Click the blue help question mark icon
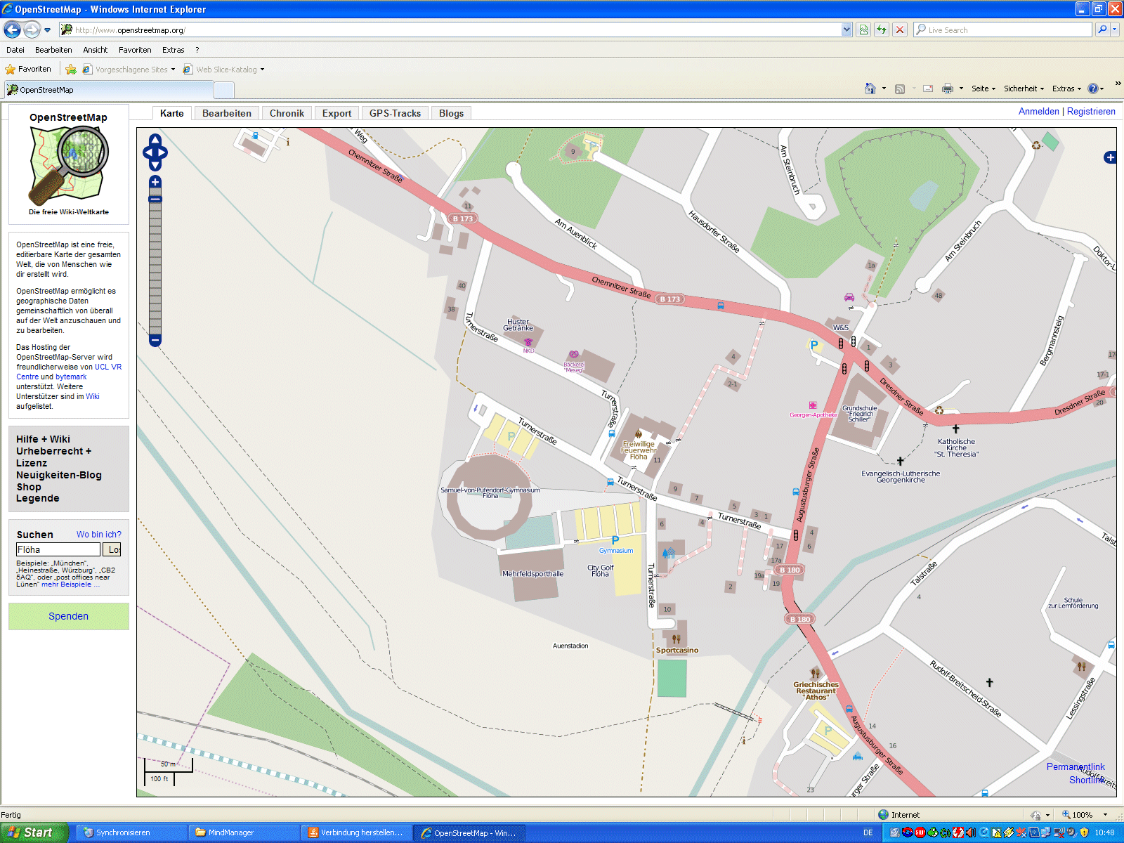Screen dimensions: 1124x843 (1093, 89)
